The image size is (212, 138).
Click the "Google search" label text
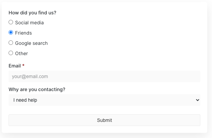tap(32, 43)
